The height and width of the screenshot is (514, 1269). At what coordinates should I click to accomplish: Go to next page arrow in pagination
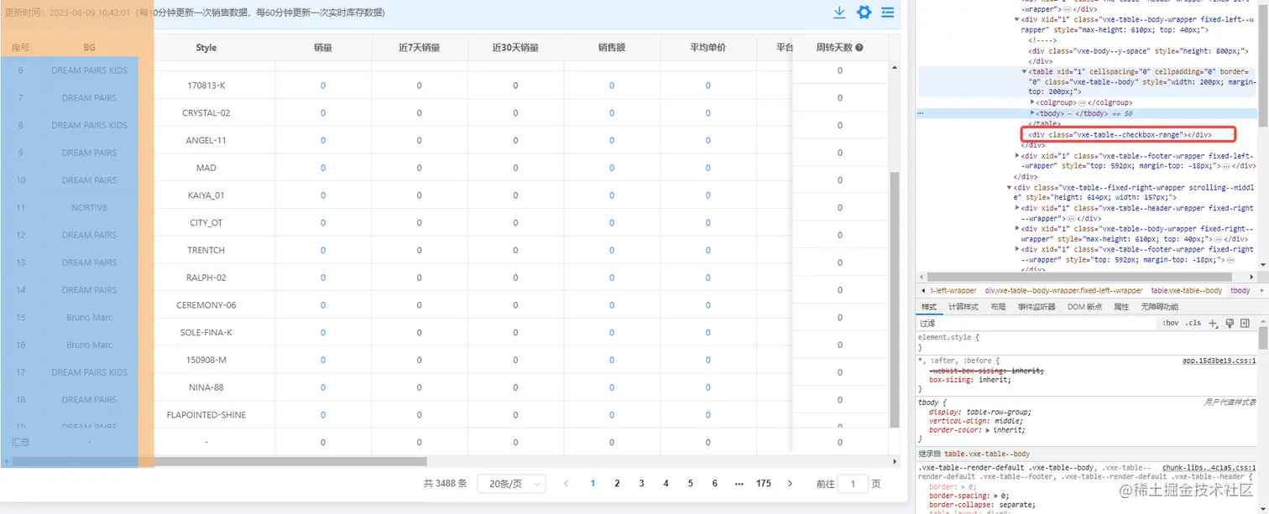coord(790,484)
